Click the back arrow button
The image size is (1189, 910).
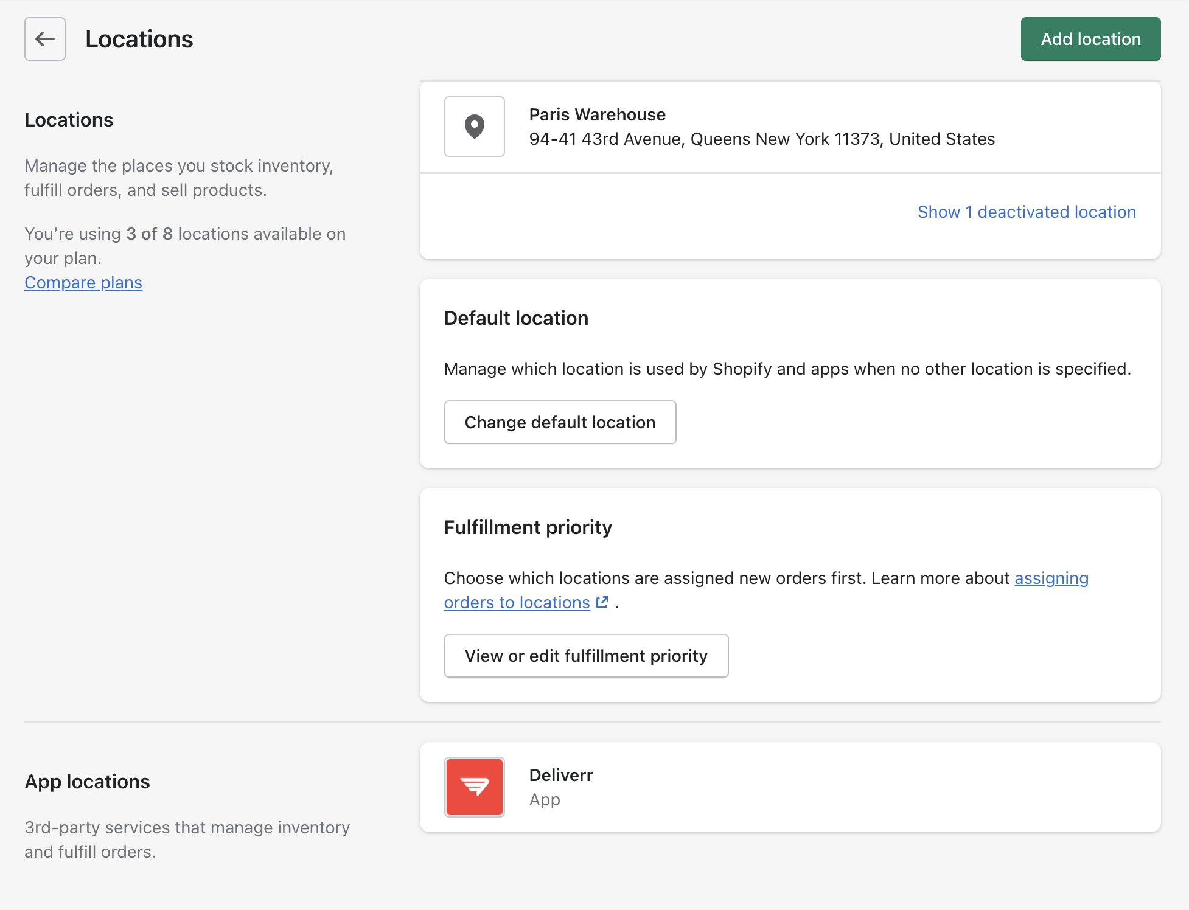pos(45,39)
